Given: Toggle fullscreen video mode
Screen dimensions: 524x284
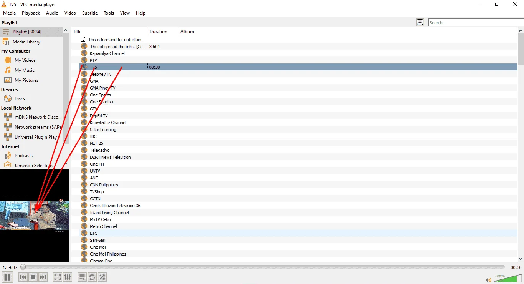Looking at the screenshot, I should click(57, 277).
